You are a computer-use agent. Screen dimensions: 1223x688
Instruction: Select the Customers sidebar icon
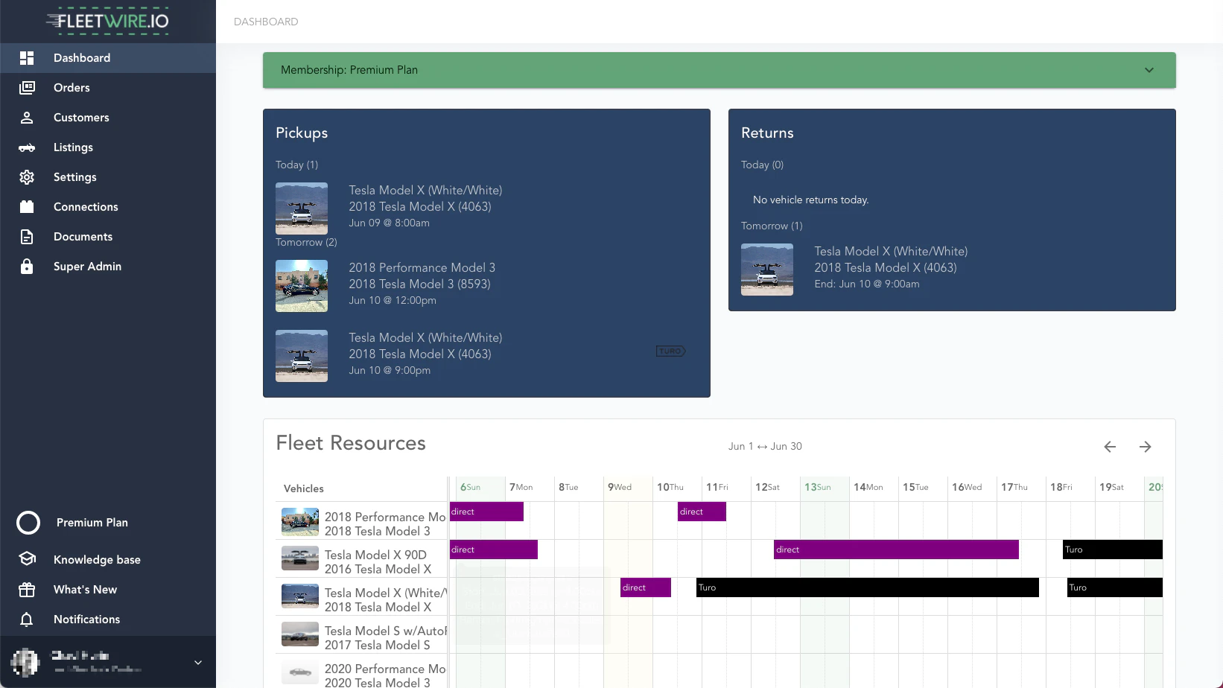(27, 117)
